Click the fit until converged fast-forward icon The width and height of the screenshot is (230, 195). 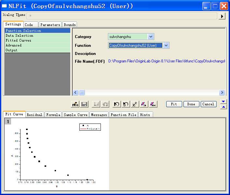pyautogui.click(x=153, y=104)
